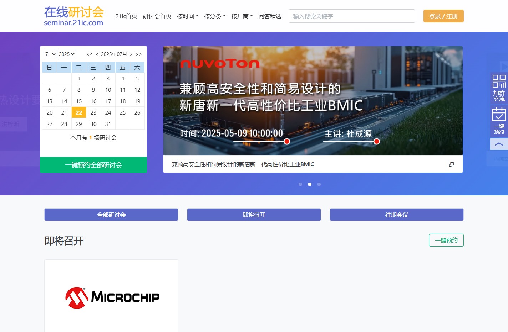
Task: Go to next month with > arrow
Action: pyautogui.click(x=131, y=54)
